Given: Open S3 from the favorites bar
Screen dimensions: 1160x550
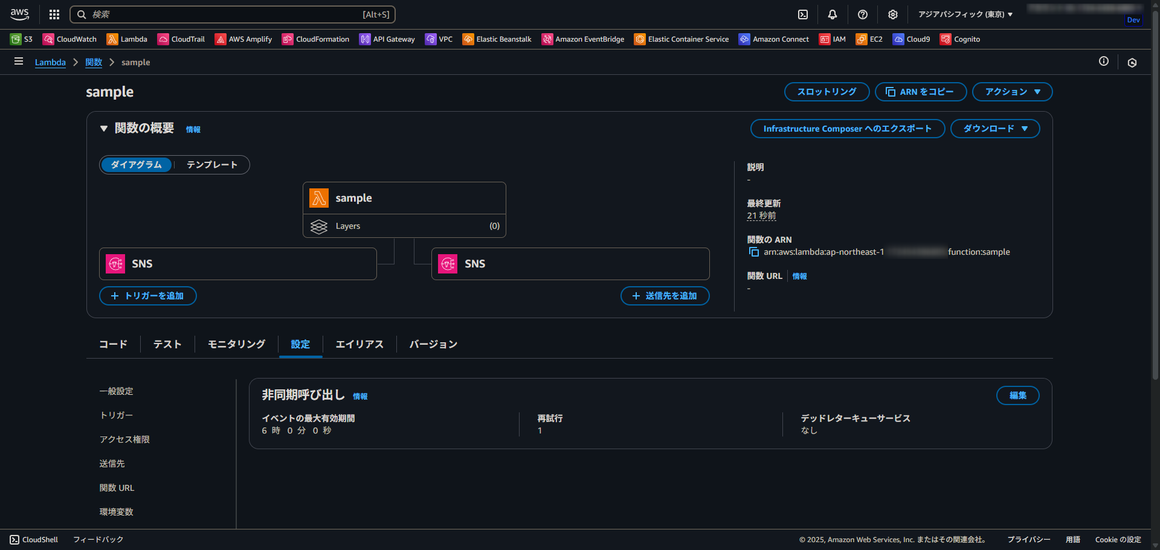Looking at the screenshot, I should (21, 39).
